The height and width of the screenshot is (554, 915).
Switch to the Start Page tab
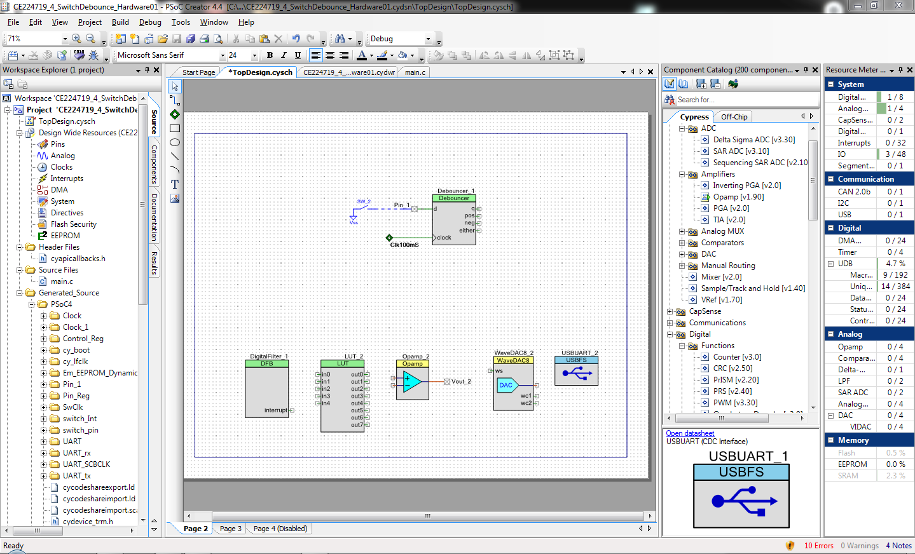tap(198, 72)
